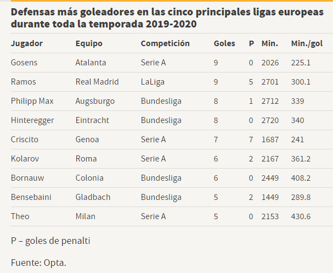Click the Equipo column header
Image resolution: width=333 pixels, height=273 pixels.
tap(89, 43)
